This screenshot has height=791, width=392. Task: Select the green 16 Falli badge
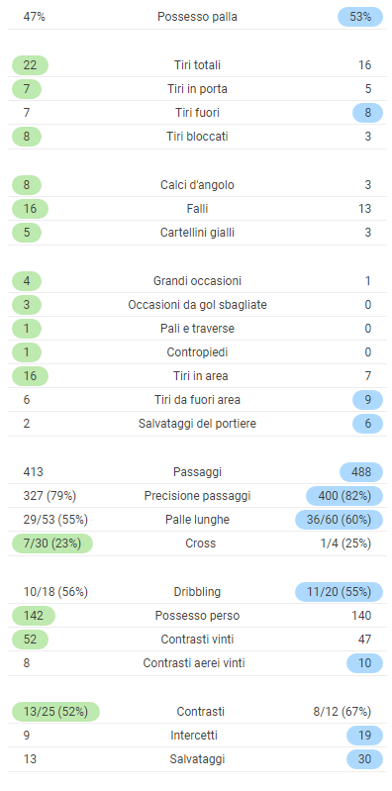tap(30, 208)
